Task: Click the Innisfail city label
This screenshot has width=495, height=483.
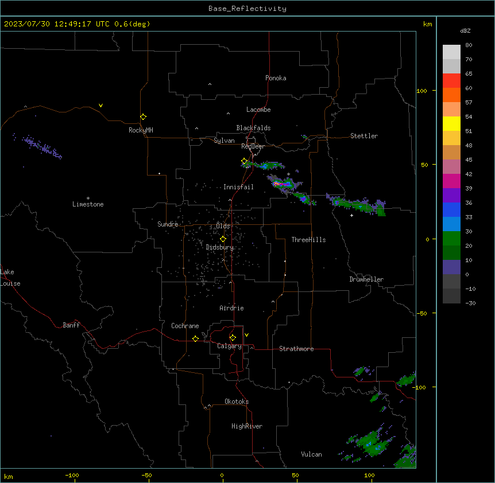Action: tap(238, 187)
